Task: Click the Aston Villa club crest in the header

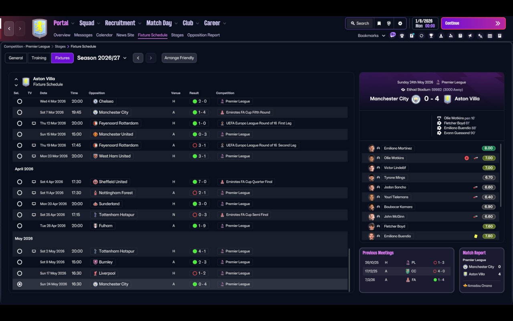Action: 40,28
